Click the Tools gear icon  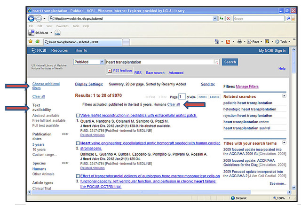coord(277,42)
